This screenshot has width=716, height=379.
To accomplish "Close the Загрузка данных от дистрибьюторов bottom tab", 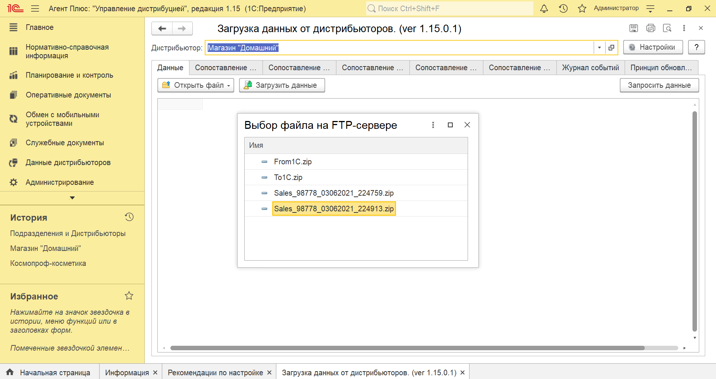I will click(462, 372).
